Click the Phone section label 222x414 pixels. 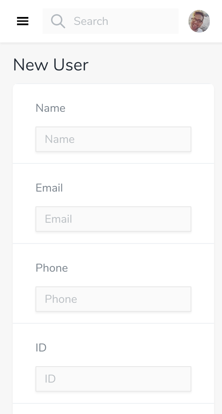52,268
